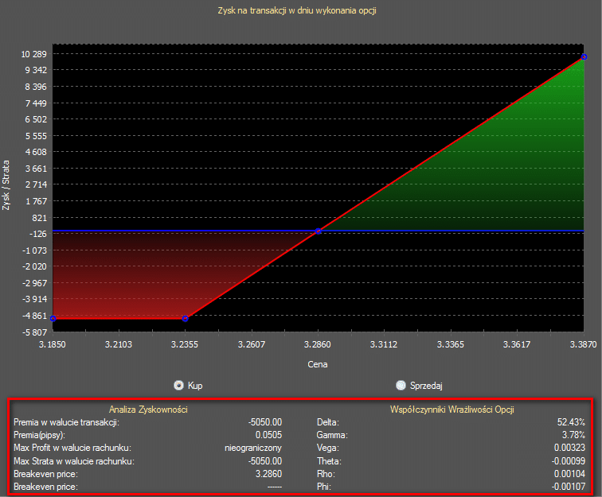Select the Sprzedaj radio button
602x497 pixels.
pos(401,385)
